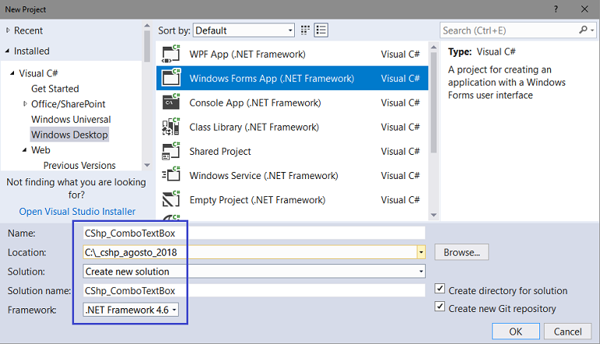Screen dimensions: 600x344
Task: Select Windows Desktop category
Action: click(69, 135)
